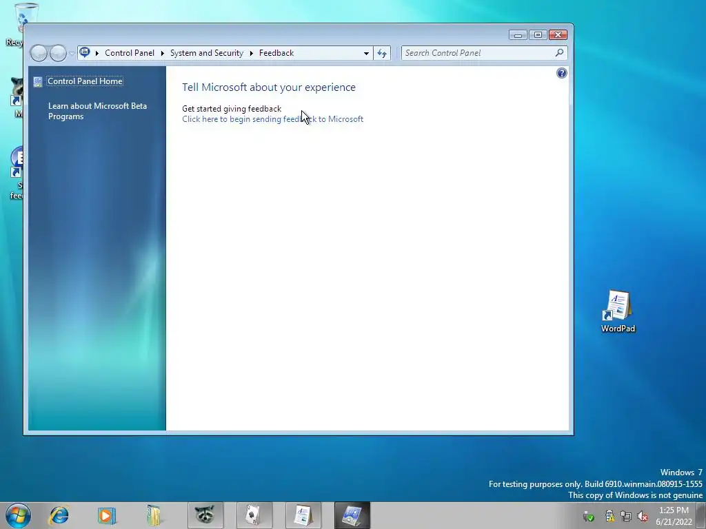Screen dimensions: 706x529
Task: Expand the arrow after Control Panel breadcrumb
Action: pos(162,53)
